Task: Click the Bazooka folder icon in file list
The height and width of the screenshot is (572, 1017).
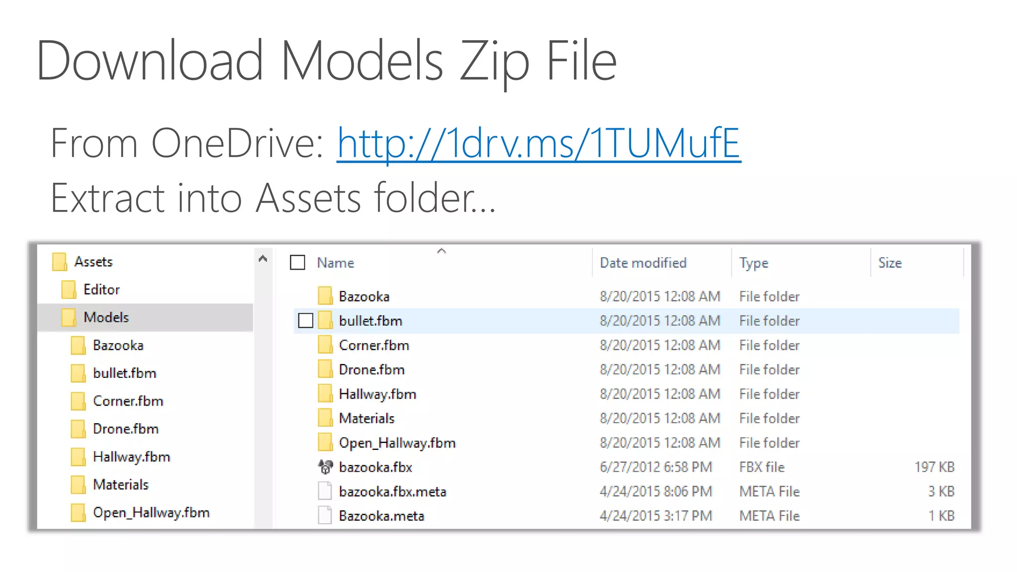Action: [325, 296]
